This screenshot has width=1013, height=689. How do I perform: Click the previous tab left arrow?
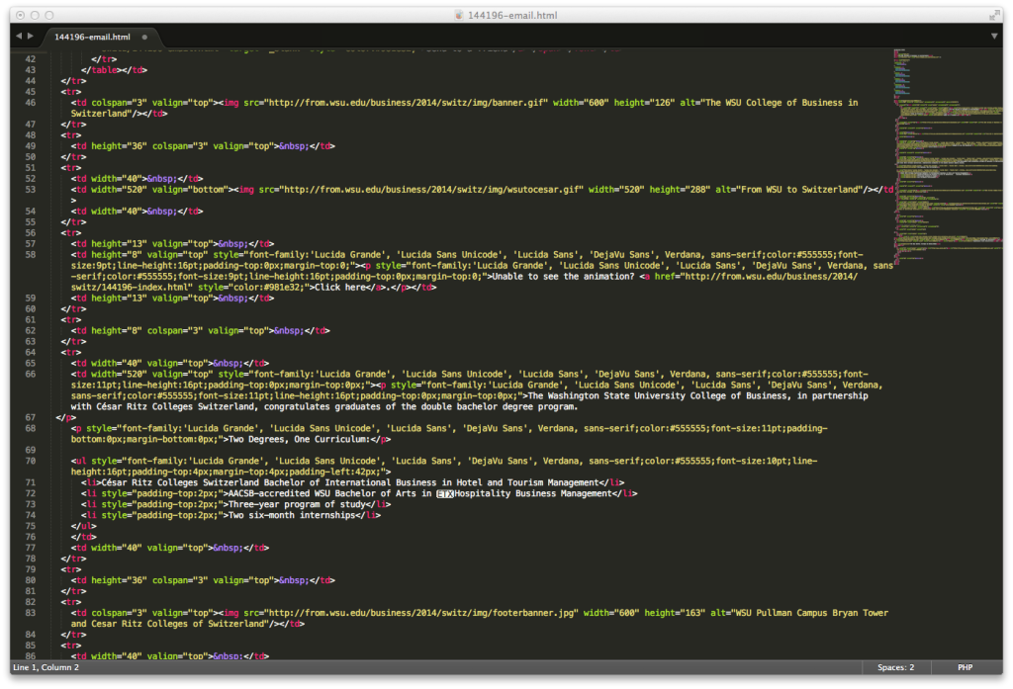19,37
